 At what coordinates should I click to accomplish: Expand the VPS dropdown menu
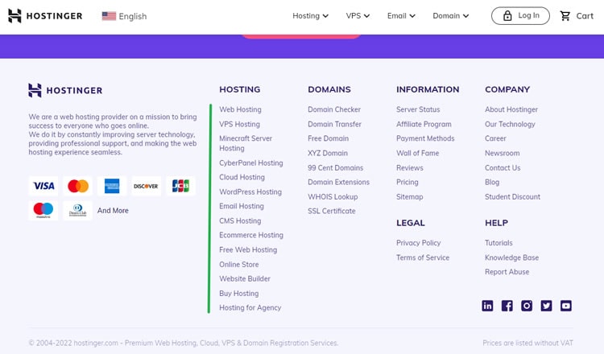pos(358,16)
